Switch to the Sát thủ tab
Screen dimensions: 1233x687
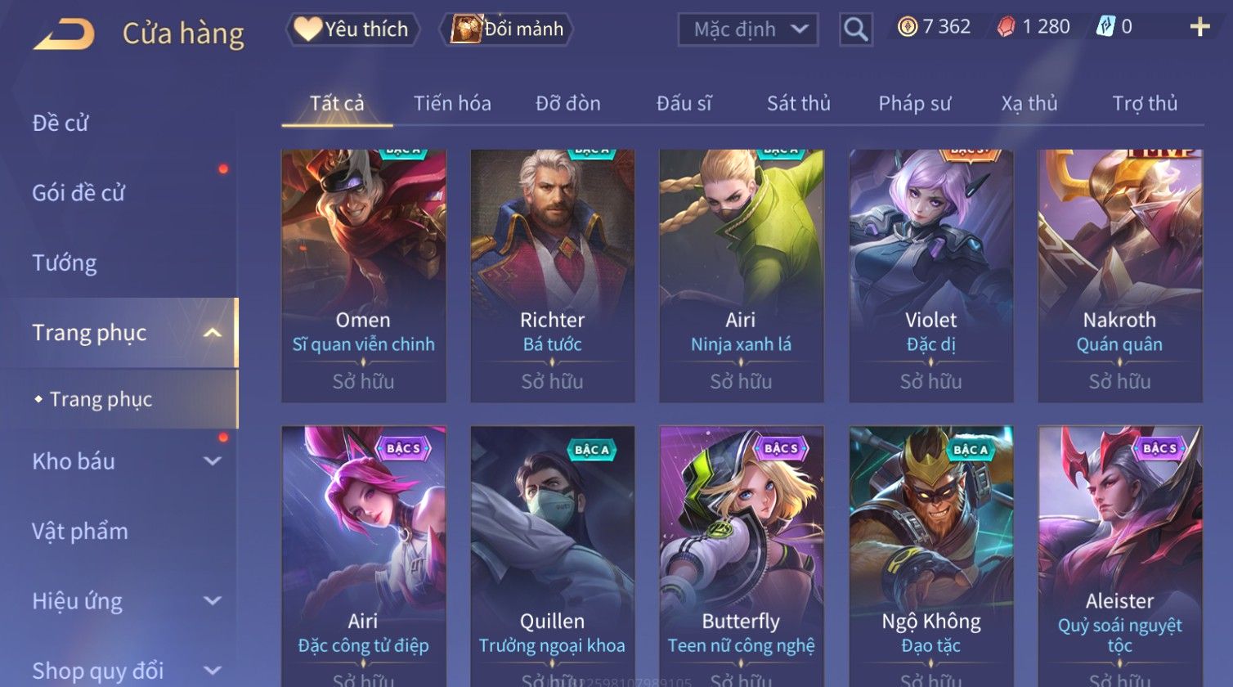click(798, 104)
